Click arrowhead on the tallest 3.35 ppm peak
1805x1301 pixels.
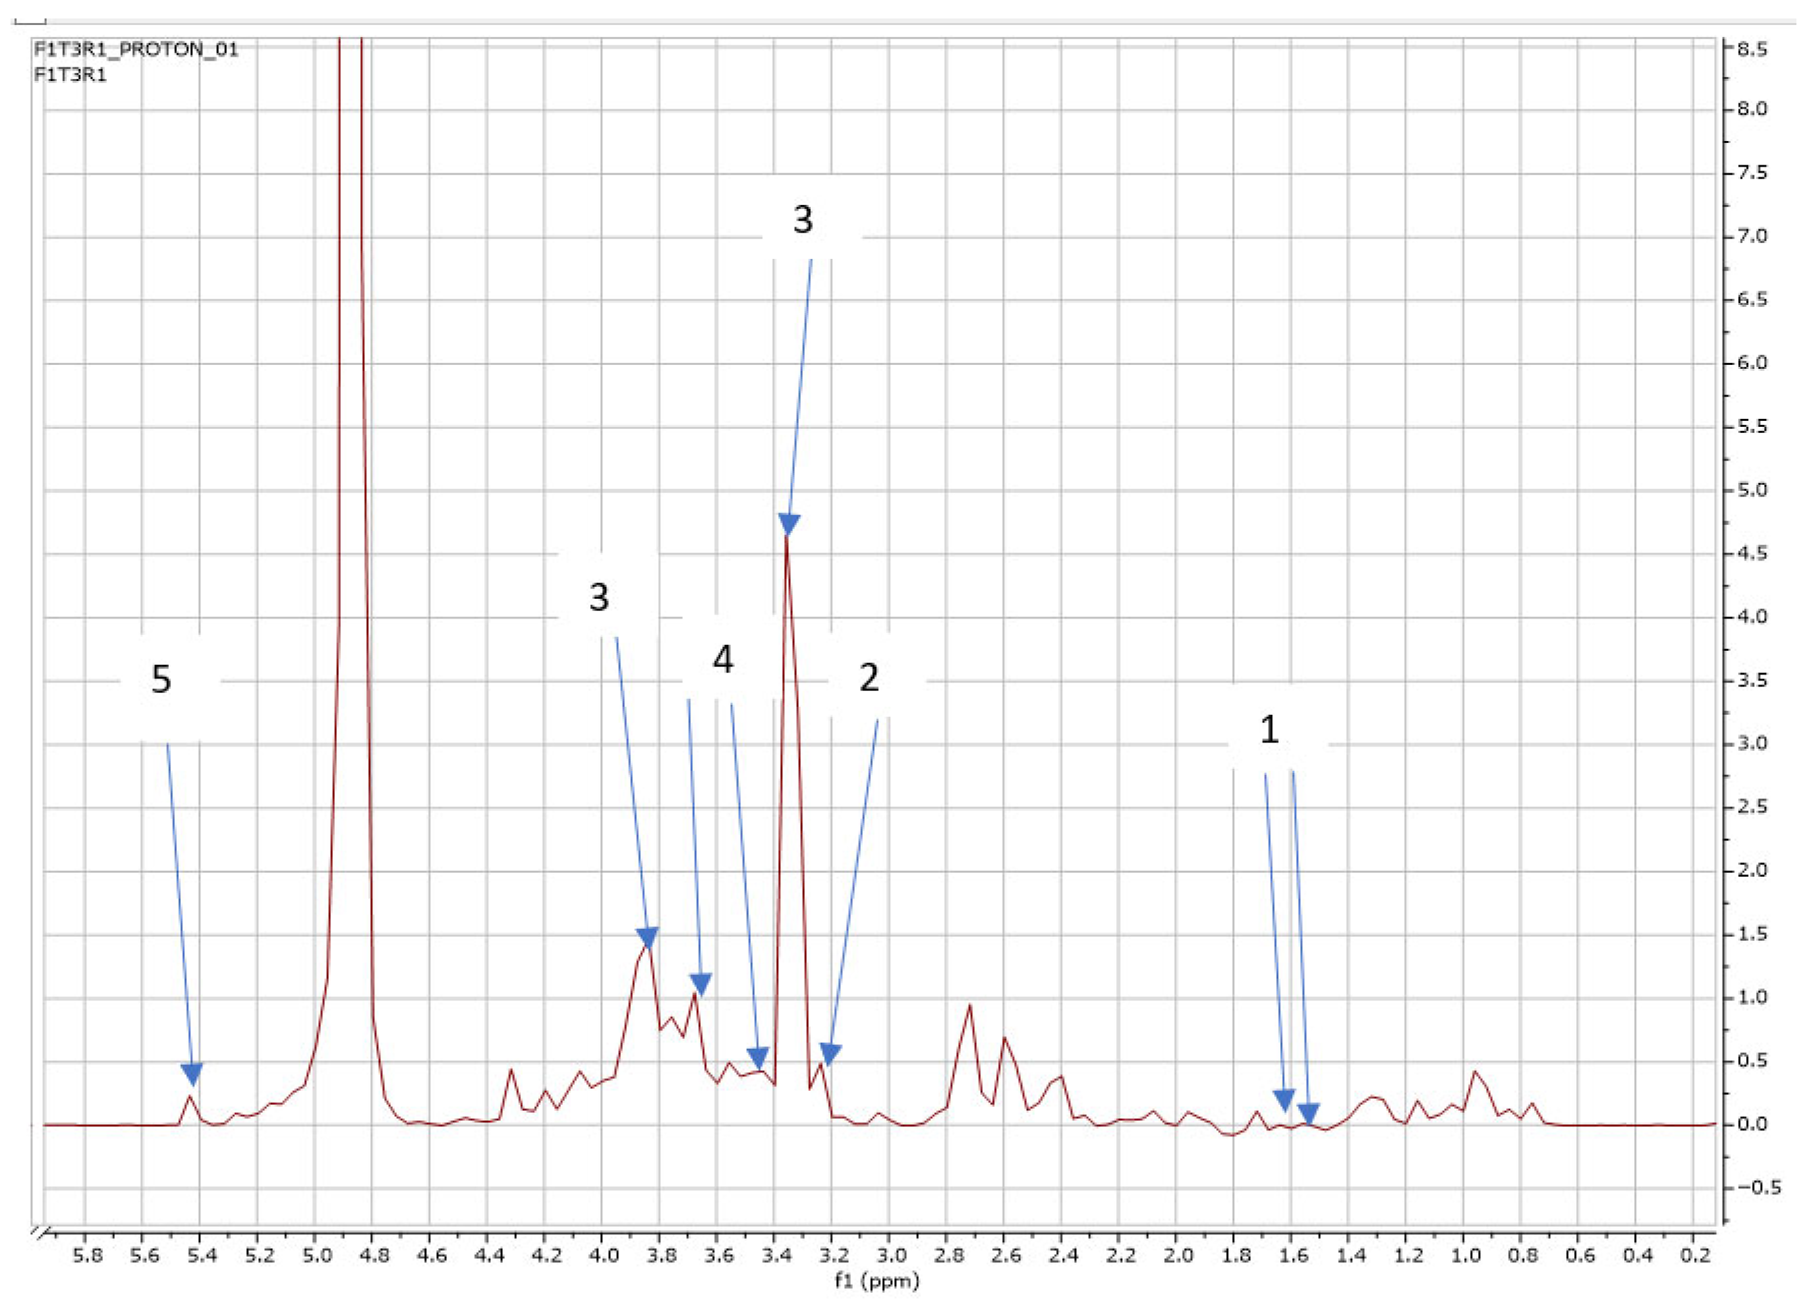tap(789, 524)
